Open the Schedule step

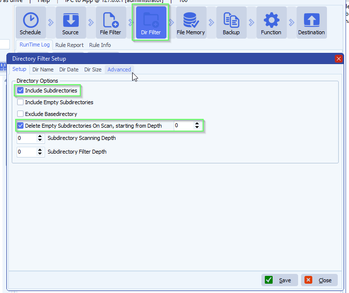click(31, 23)
